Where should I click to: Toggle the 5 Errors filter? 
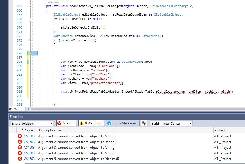pyautogui.click(x=66, y=123)
